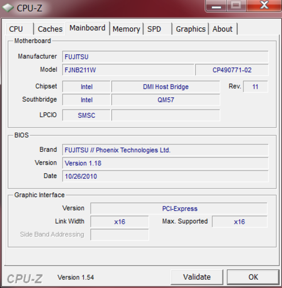This screenshot has width=282, height=288.
Task: Click the BIOS Version 1.18 field
Action: [x=165, y=163]
